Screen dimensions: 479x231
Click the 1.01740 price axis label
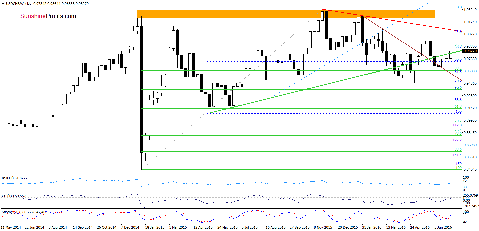coord(470,22)
